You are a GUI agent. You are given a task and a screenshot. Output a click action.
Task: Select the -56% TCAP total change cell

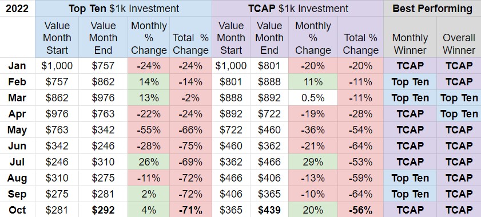(x=360, y=210)
